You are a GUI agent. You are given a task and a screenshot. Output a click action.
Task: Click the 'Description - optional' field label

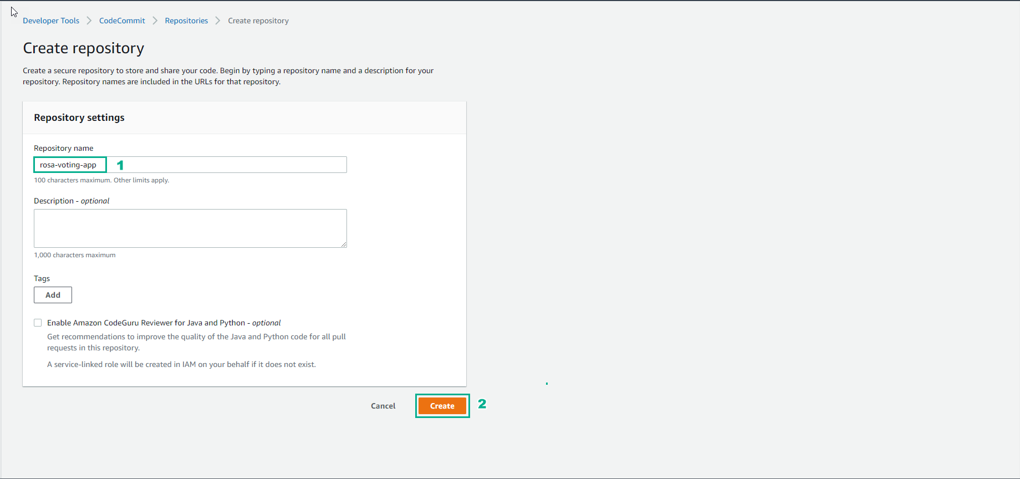(72, 201)
